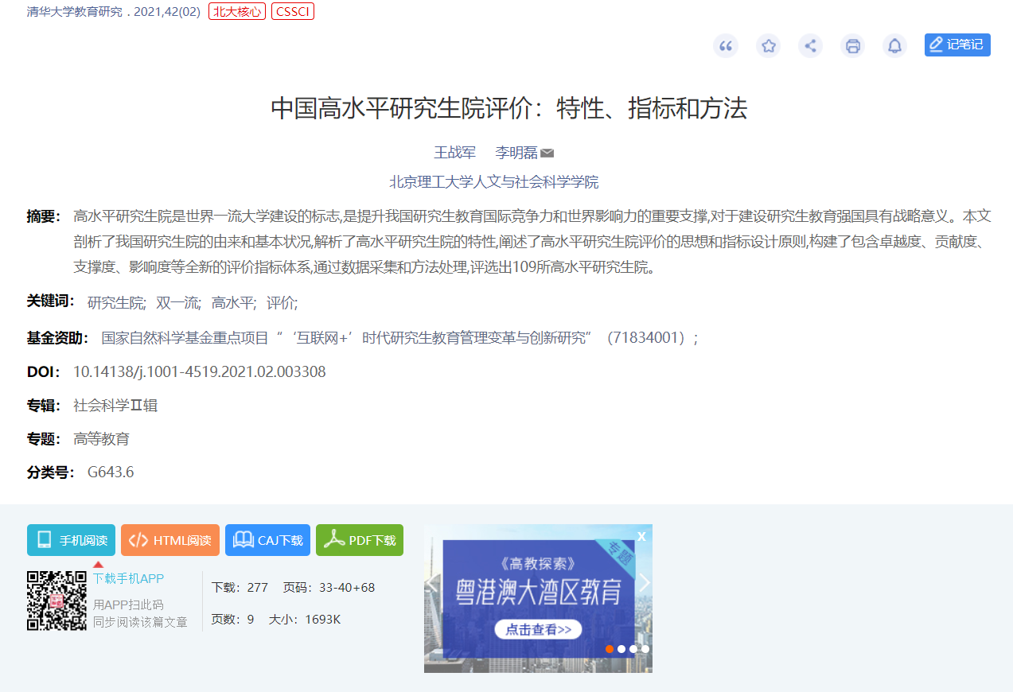Screen dimensions: 1013x692
Task: Close the banner ad with X
Action: coord(641,536)
